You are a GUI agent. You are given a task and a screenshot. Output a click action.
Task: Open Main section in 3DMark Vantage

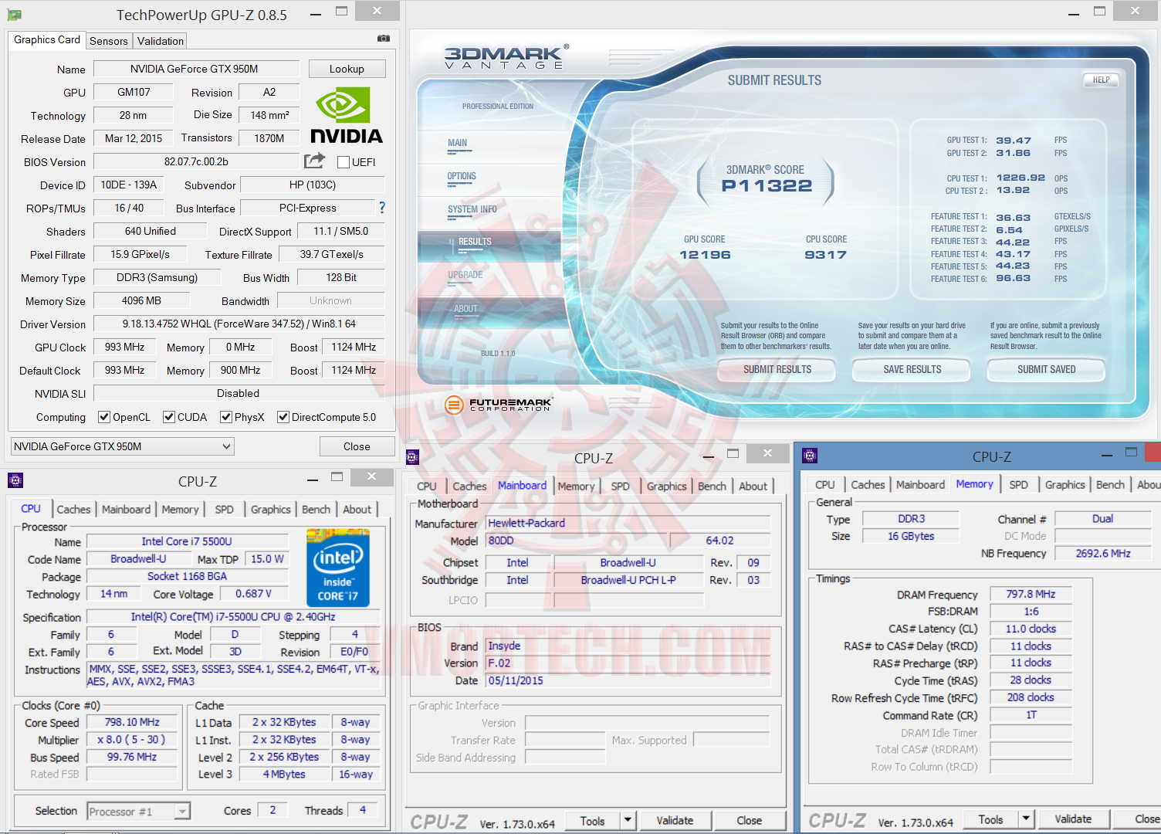(458, 143)
